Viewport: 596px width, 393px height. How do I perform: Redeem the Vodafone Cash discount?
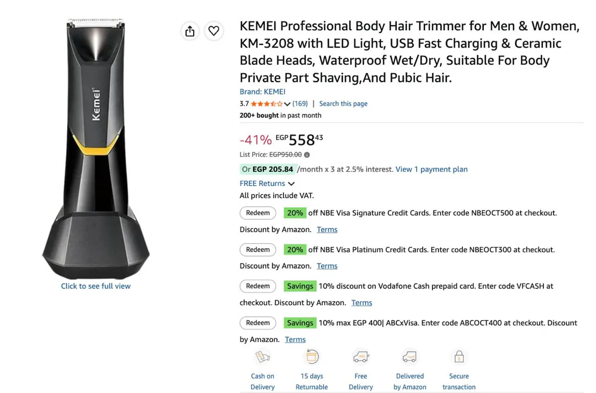tap(258, 286)
